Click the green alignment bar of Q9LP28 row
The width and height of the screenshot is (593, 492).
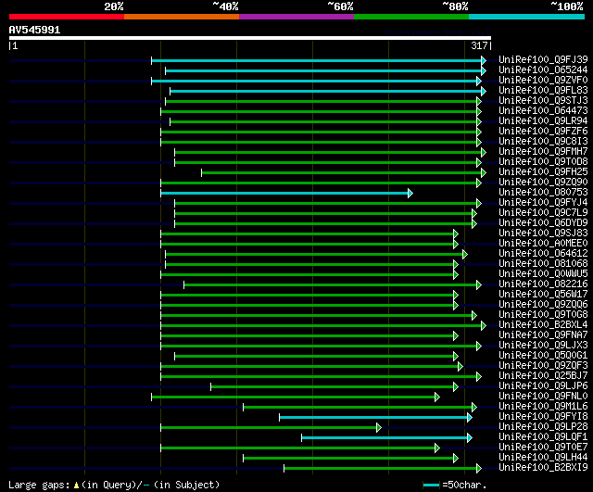[271, 428]
